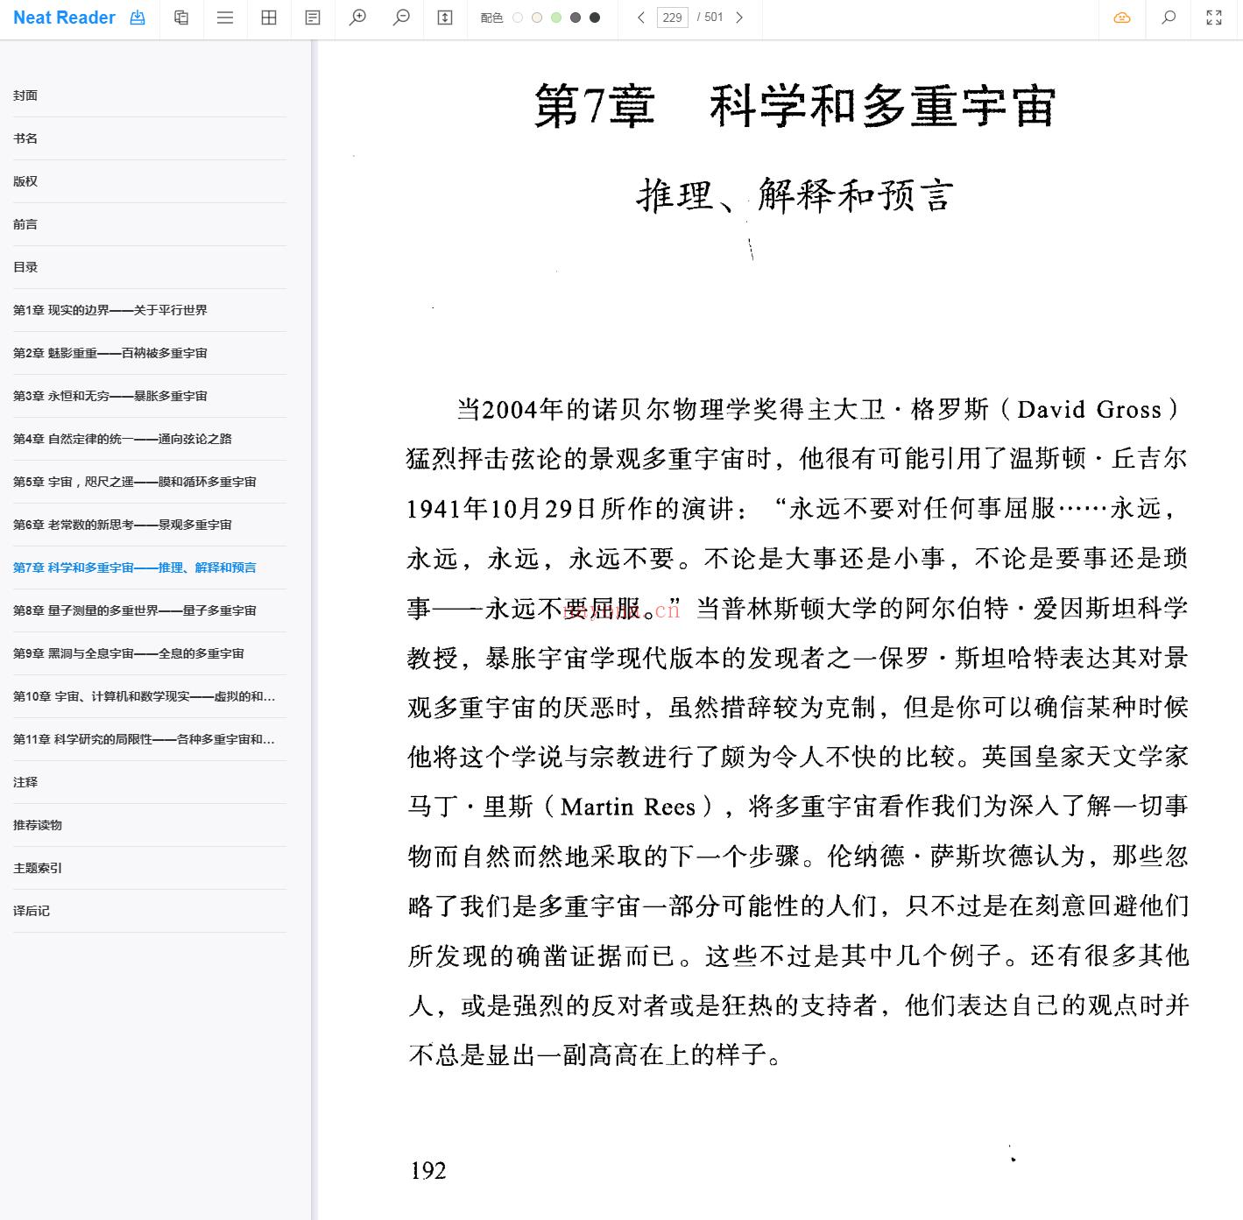The width and height of the screenshot is (1243, 1220).
Task: Select the dark gray color theme
Action: [x=576, y=18]
